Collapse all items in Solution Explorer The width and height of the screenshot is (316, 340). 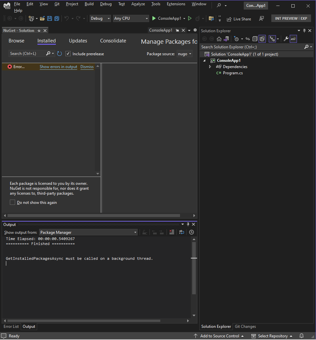(255, 38)
